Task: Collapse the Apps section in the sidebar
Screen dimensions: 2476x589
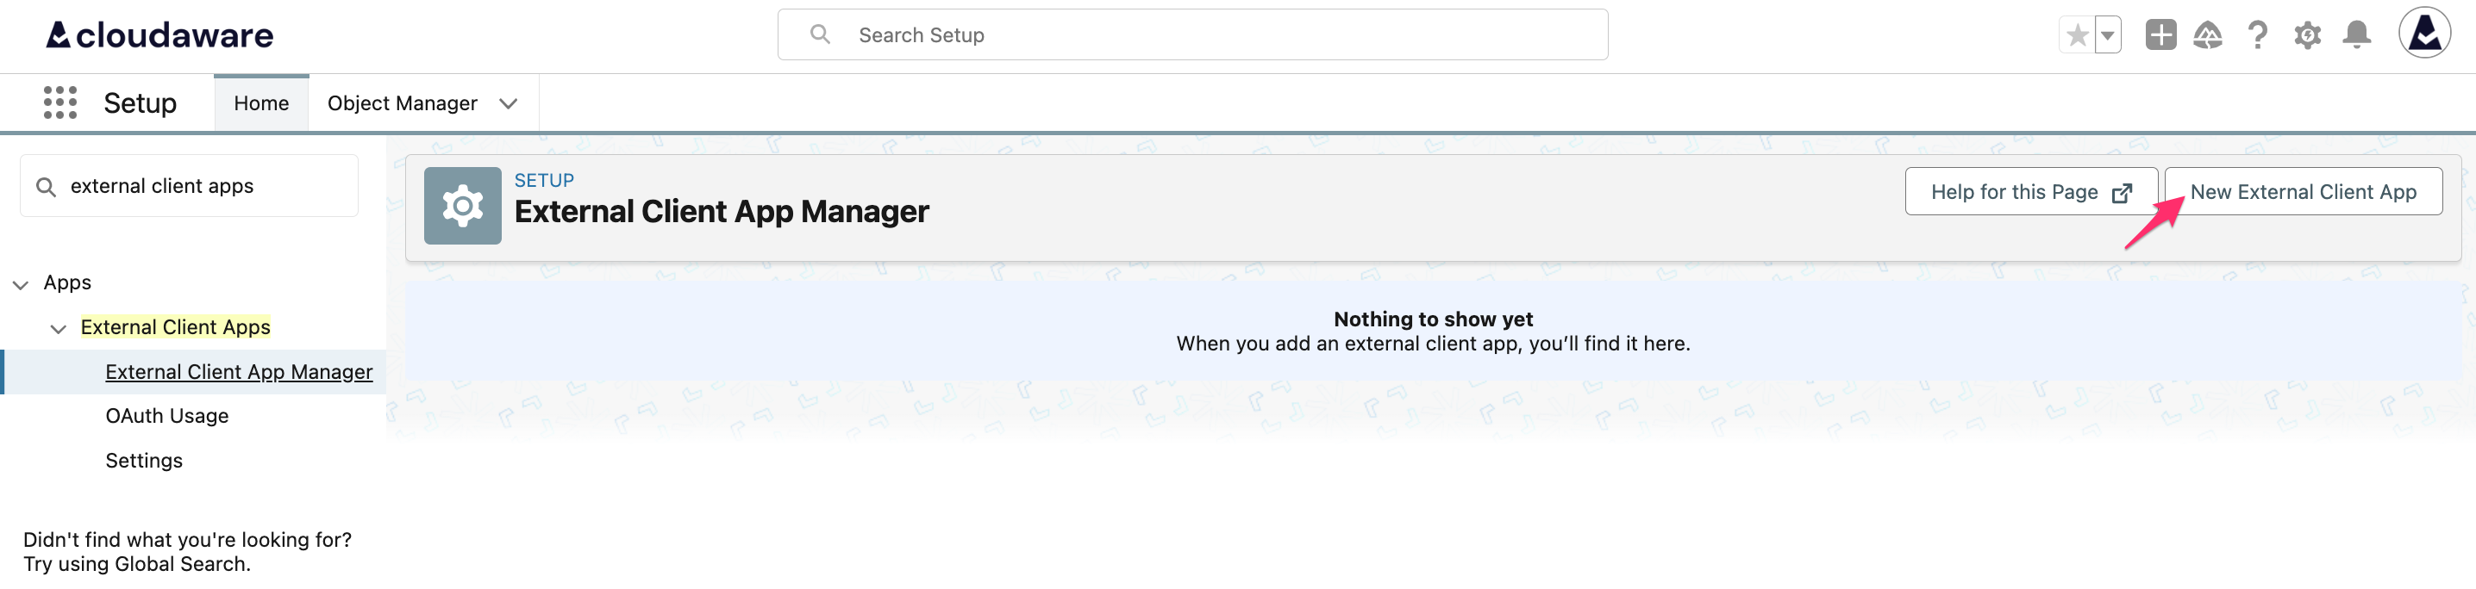Action: tap(22, 284)
